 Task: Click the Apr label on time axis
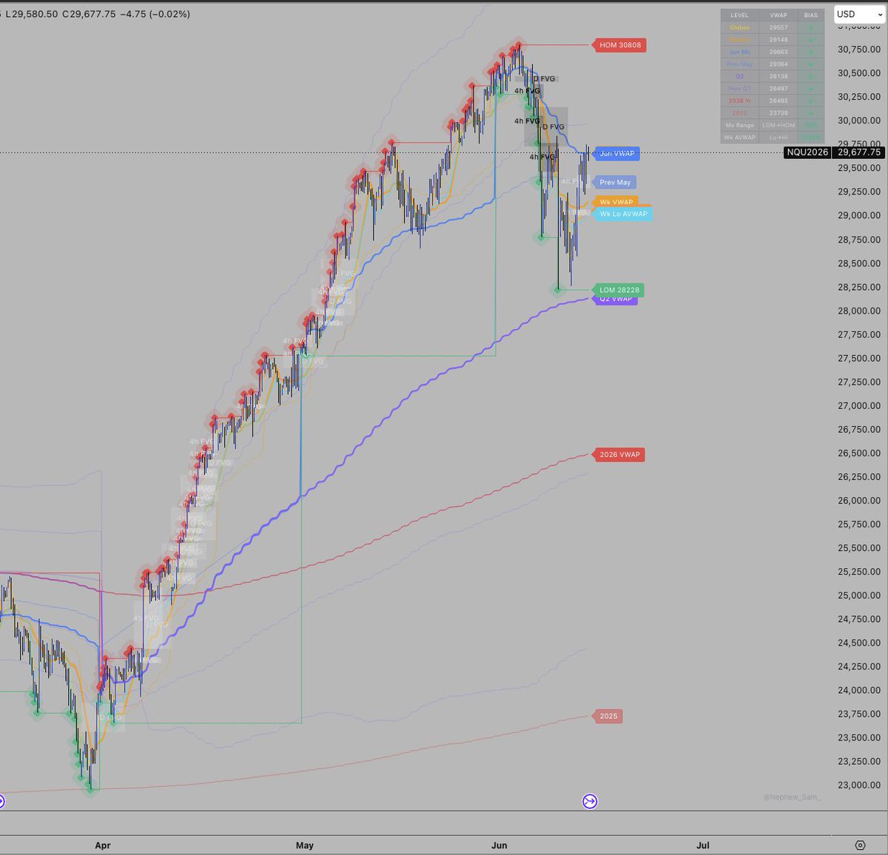tap(103, 845)
